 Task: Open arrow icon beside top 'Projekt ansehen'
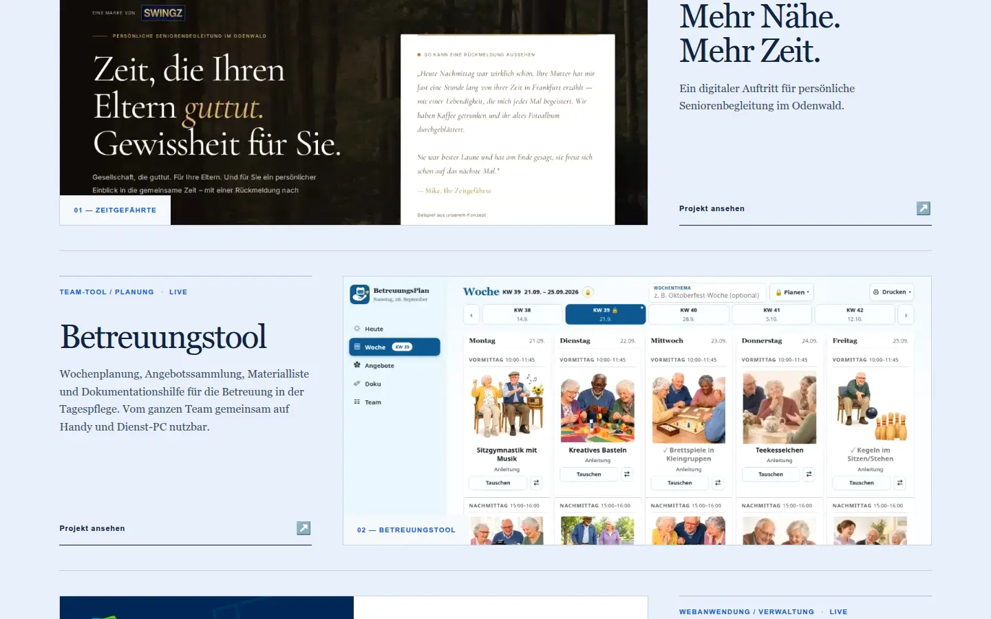(924, 208)
